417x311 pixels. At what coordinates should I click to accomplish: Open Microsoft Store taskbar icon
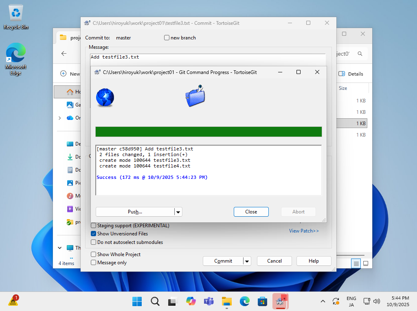[262, 301]
